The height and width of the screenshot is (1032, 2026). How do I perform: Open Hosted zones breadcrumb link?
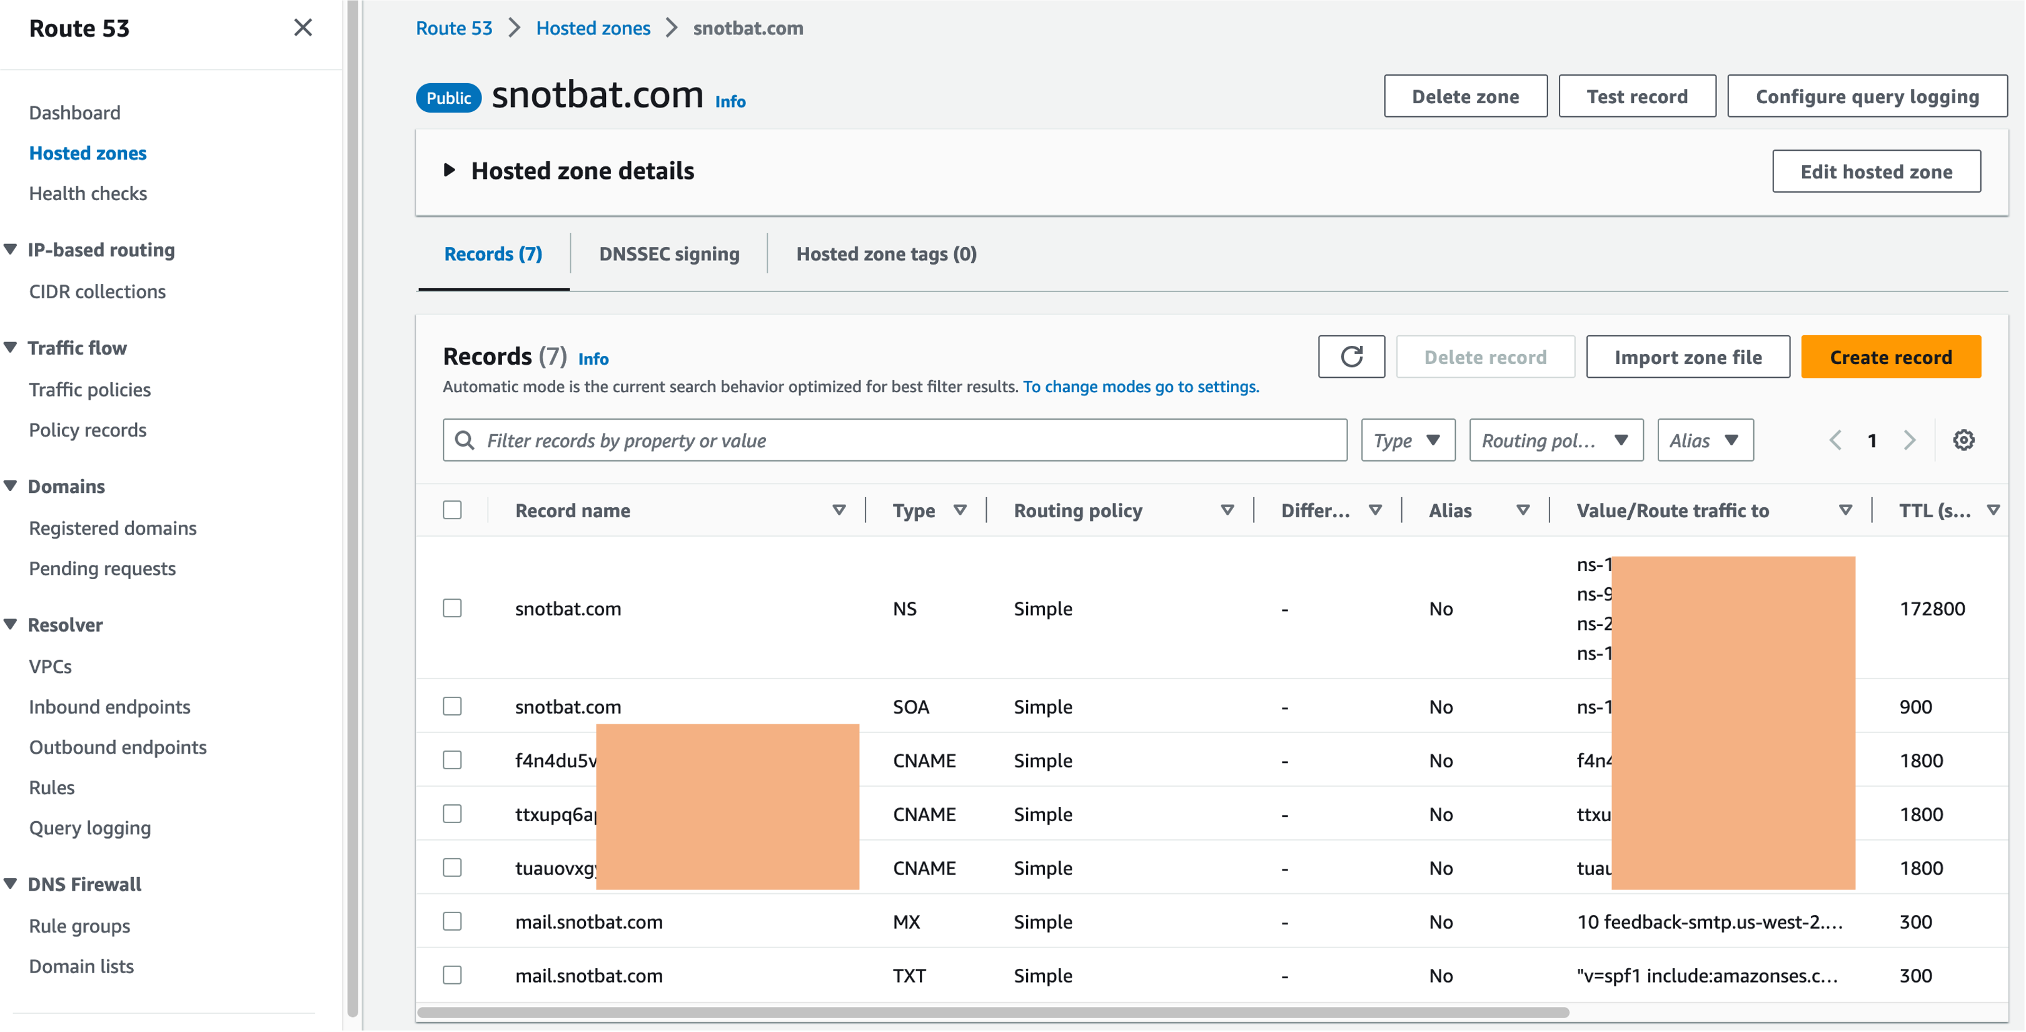click(x=593, y=28)
